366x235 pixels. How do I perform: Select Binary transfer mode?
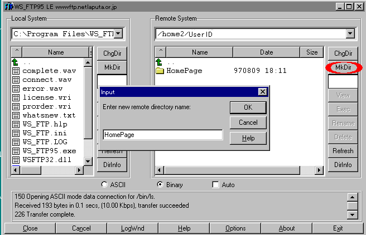(160, 184)
